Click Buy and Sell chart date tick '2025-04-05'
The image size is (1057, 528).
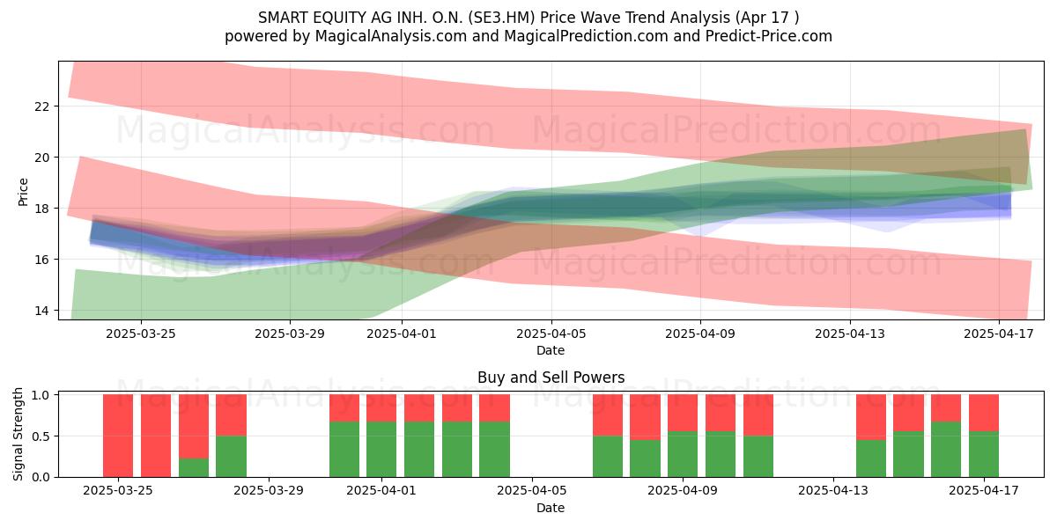(532, 491)
